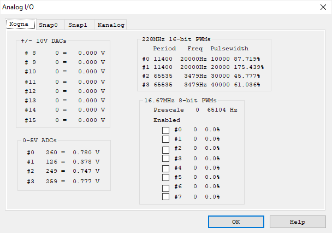Switch to the Kanalog tab

pyautogui.click(x=110, y=25)
